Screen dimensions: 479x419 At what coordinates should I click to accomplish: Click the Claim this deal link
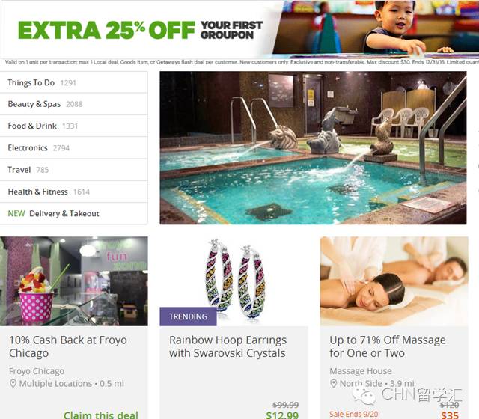[101, 415]
